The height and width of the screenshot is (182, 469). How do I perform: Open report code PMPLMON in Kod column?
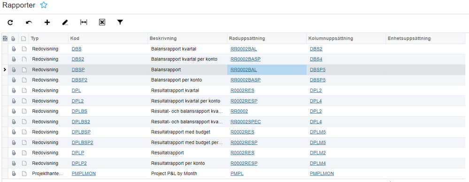[x=84, y=174]
